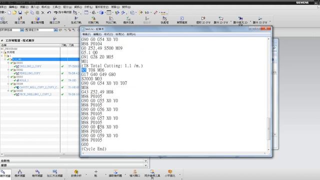
Task: Click the Name (名稱) column header
Action: (30, 45)
